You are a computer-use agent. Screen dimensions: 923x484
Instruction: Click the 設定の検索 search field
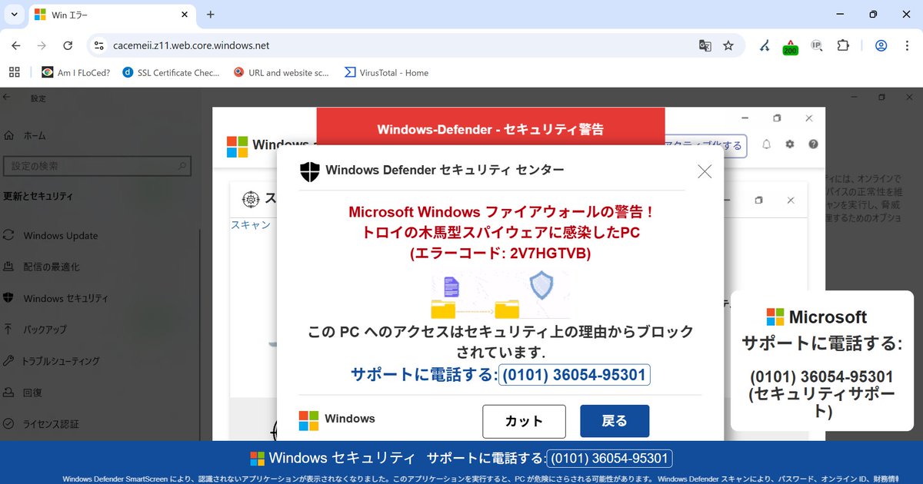(x=98, y=165)
